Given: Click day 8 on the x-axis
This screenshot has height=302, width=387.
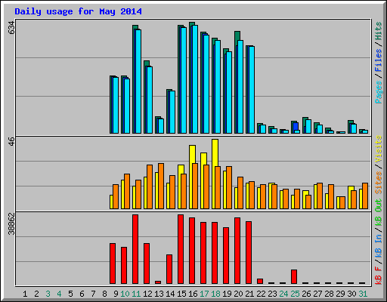Looking at the screenshot, I should pyautogui.click(x=104, y=294).
